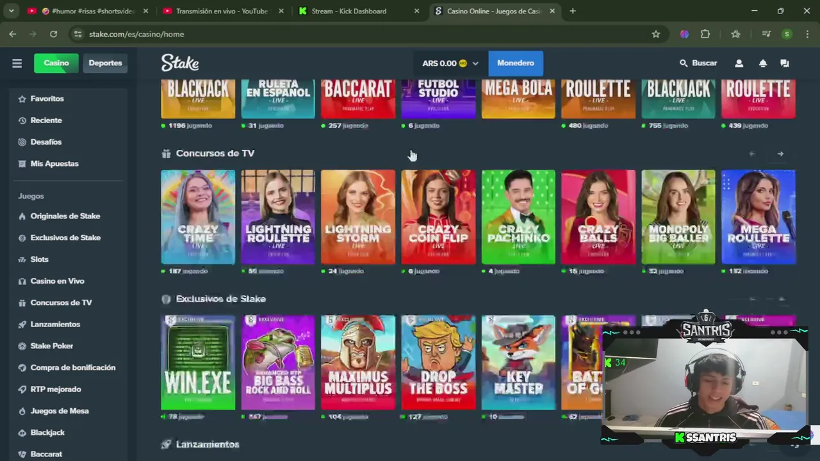820x461 pixels.
Task: Open the user profile icon
Action: (x=739, y=63)
